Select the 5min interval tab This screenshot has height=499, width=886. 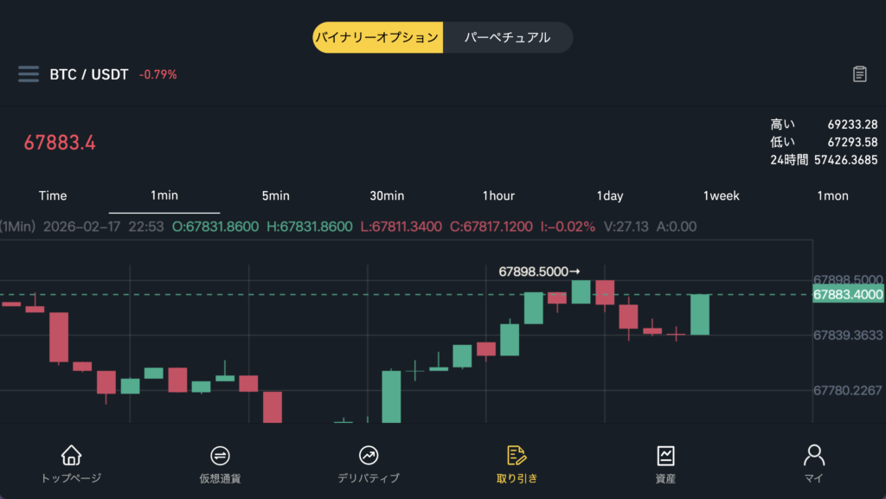[x=275, y=195]
